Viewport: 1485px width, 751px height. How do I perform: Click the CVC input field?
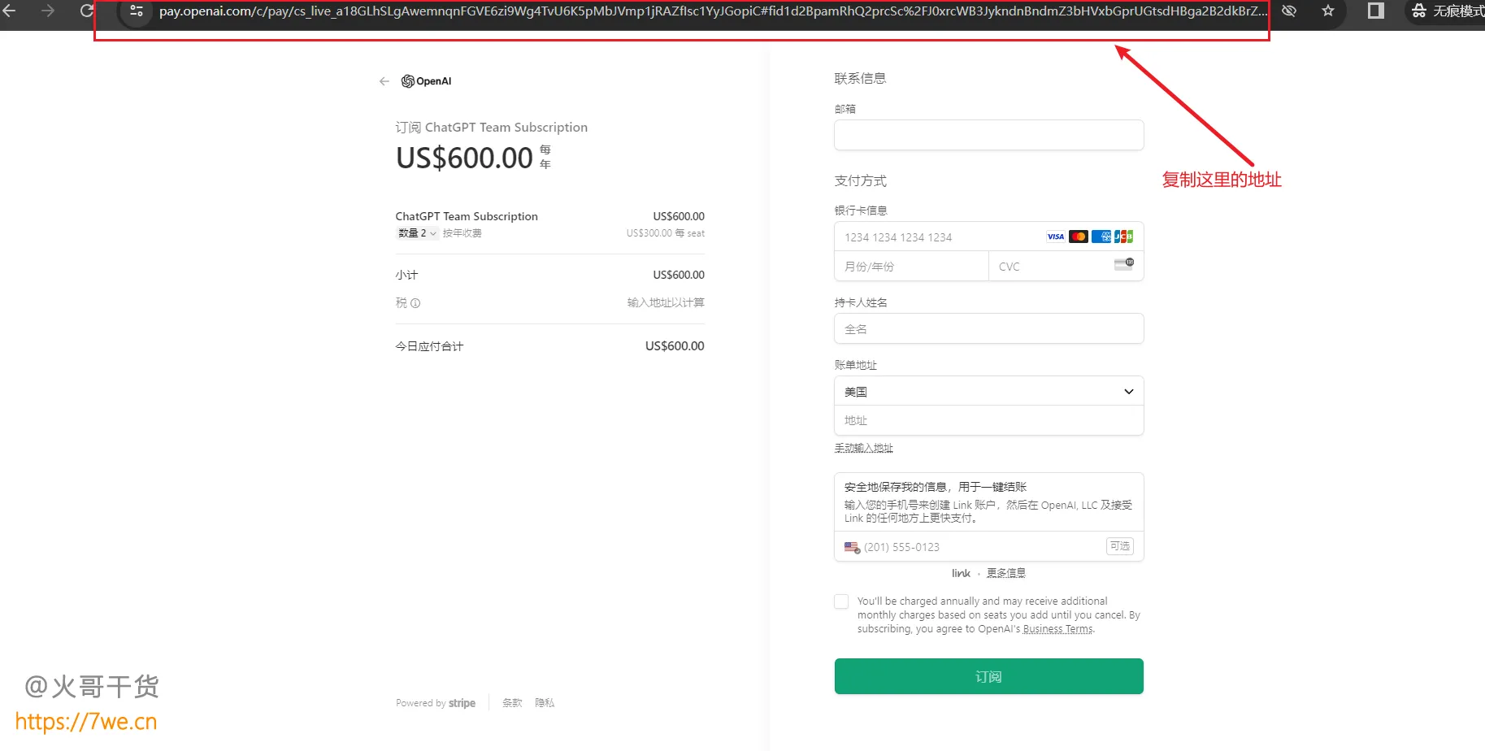1053,267
